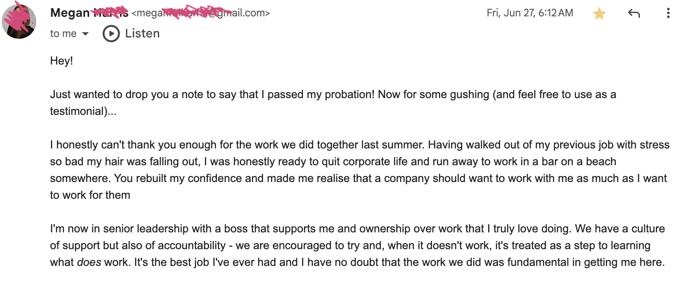Click the "to me" recipient text
The width and height of the screenshot is (677, 284).
[x=63, y=34]
